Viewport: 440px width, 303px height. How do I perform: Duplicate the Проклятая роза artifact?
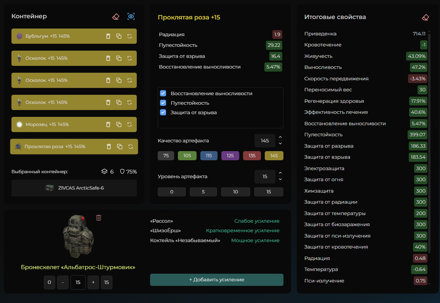pos(120,147)
